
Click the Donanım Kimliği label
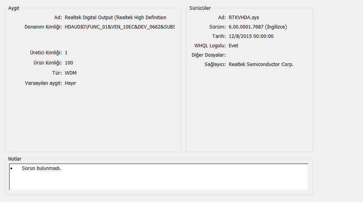[43, 27]
